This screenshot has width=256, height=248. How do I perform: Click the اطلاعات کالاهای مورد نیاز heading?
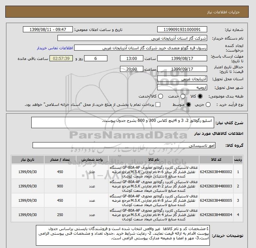click(x=219, y=133)
